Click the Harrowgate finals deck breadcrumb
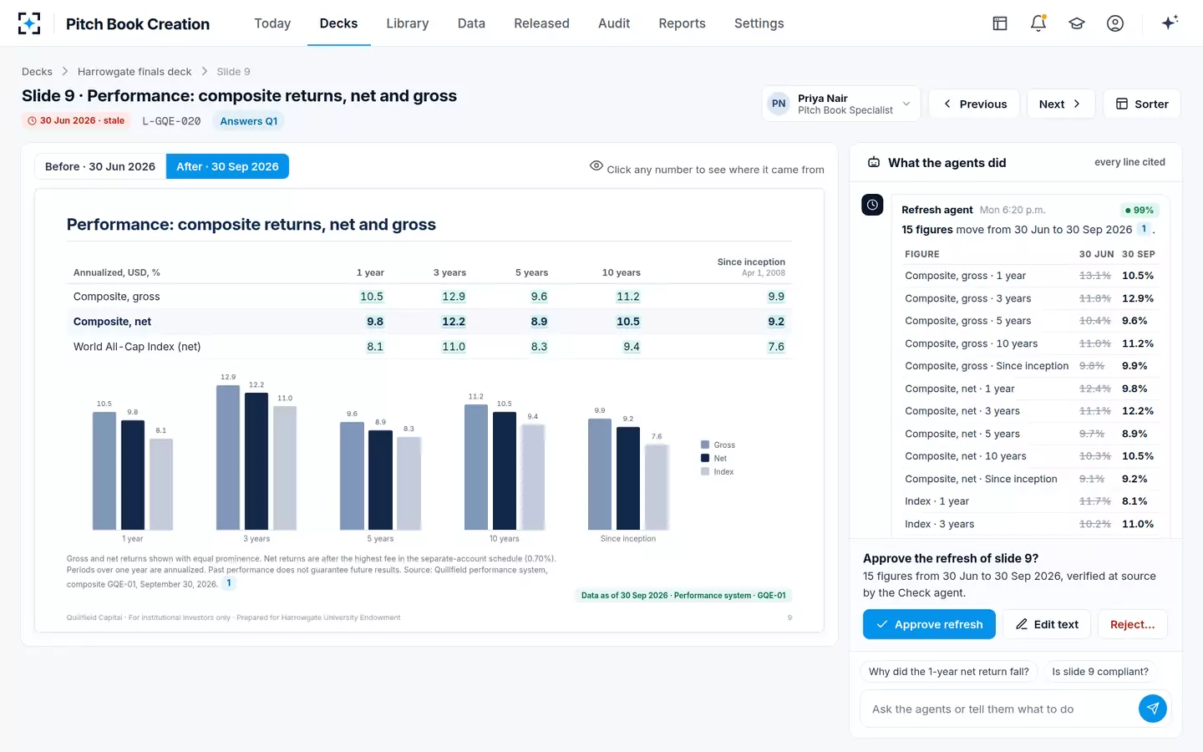This screenshot has width=1203, height=752. 135,72
